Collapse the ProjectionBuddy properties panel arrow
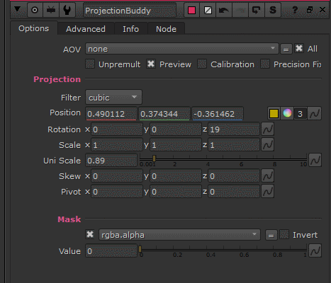 18,9
